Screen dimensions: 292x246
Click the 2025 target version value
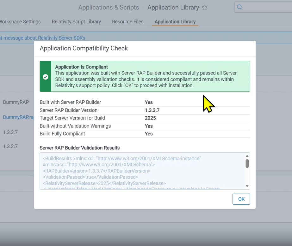pyautogui.click(x=150, y=118)
